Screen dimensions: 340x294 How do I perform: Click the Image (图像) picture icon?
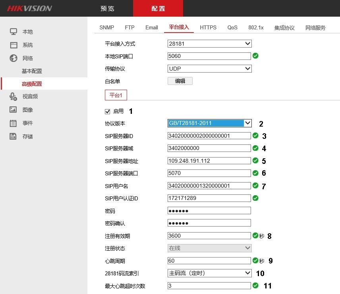14,110
